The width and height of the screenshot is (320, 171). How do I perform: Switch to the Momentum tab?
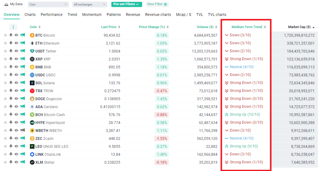pyautogui.click(x=92, y=15)
